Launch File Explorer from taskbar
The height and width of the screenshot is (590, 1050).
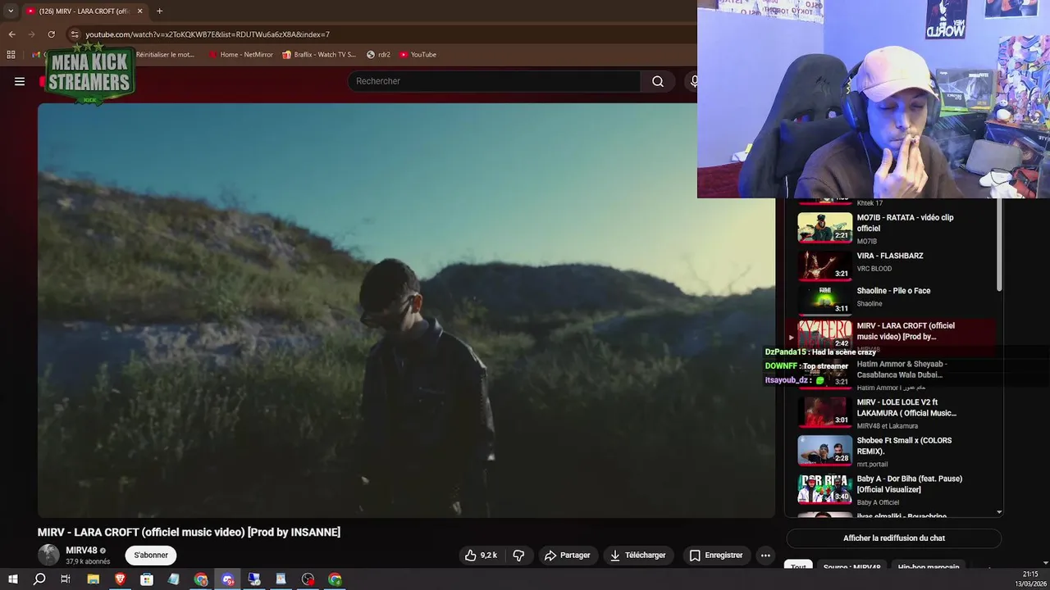tap(93, 579)
